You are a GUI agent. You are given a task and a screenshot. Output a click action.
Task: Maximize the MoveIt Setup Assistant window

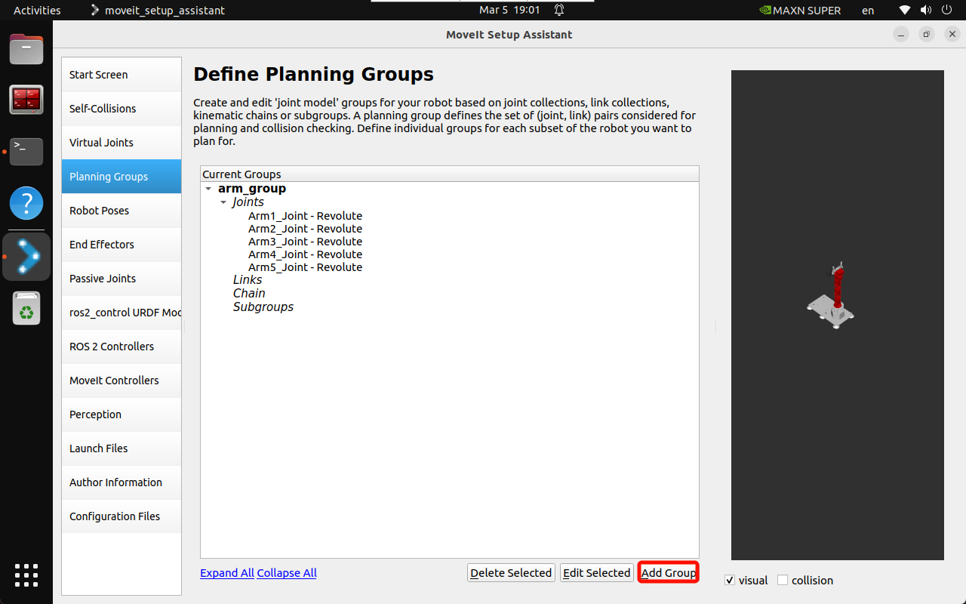click(927, 35)
